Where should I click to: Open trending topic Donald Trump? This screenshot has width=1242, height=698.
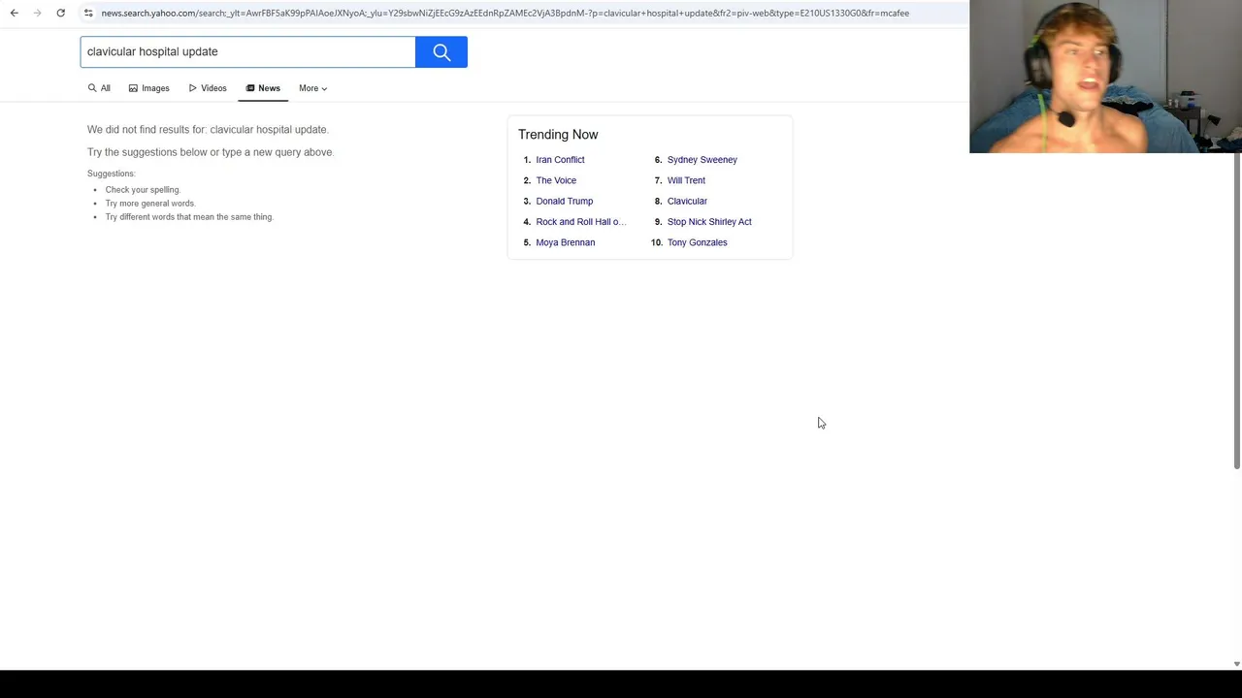point(564,202)
